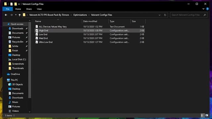Viewport: 212px width, 119px height.
Task: Click Valorant Configs Files breadcrumb
Action: [x=101, y=15]
